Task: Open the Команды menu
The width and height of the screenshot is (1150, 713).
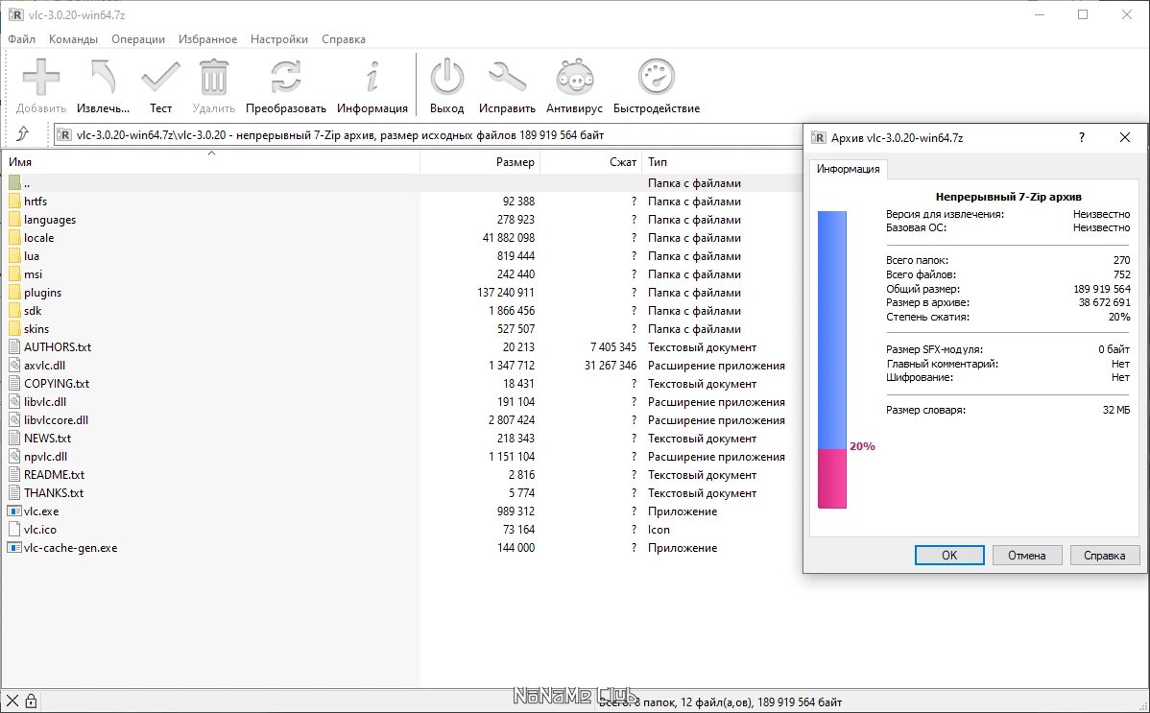Action: [x=73, y=39]
